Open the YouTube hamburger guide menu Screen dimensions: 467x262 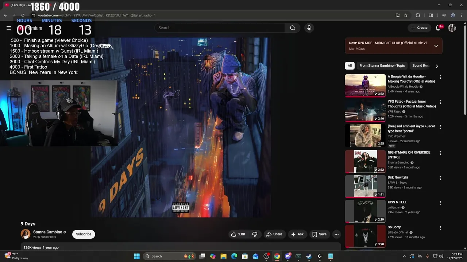click(9, 28)
